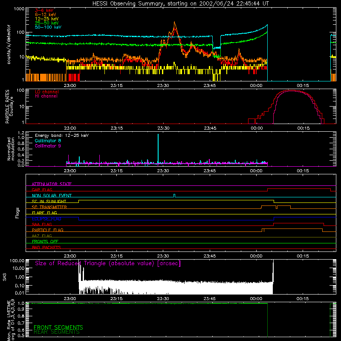Image resolution: width=341 pixels, height=341 pixels.
Task: Click the counts/s/detector axis label
Action: point(9,44)
